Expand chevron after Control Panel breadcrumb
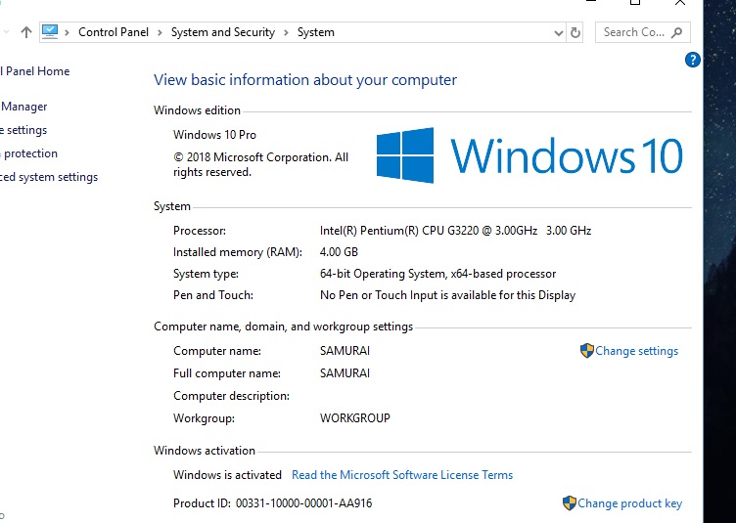Screen dimensions: 736x523 click(160, 33)
